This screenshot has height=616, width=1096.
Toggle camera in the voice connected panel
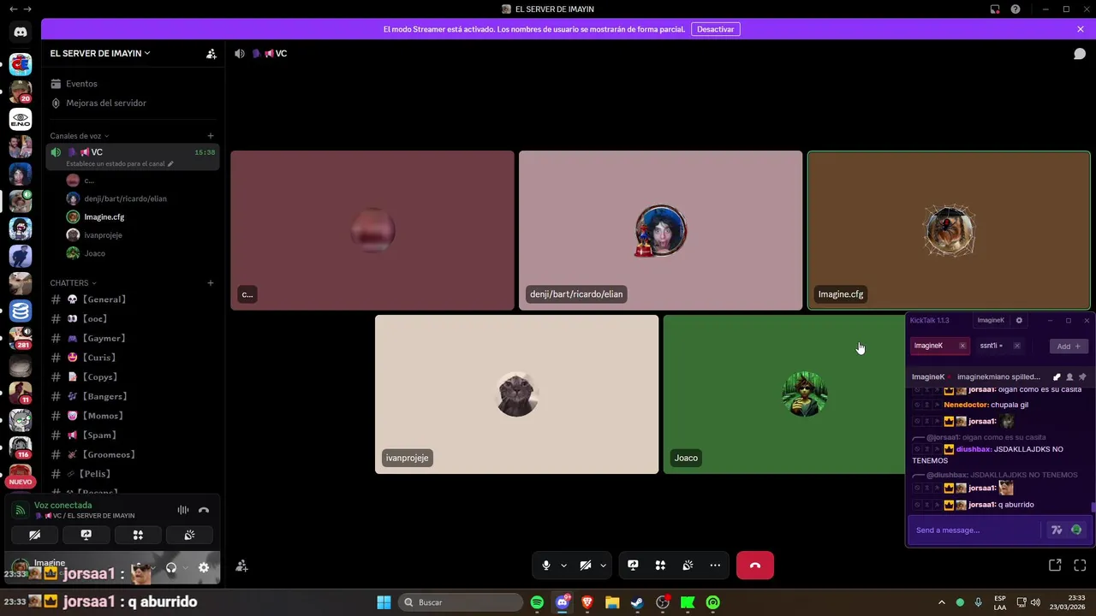tap(34, 535)
